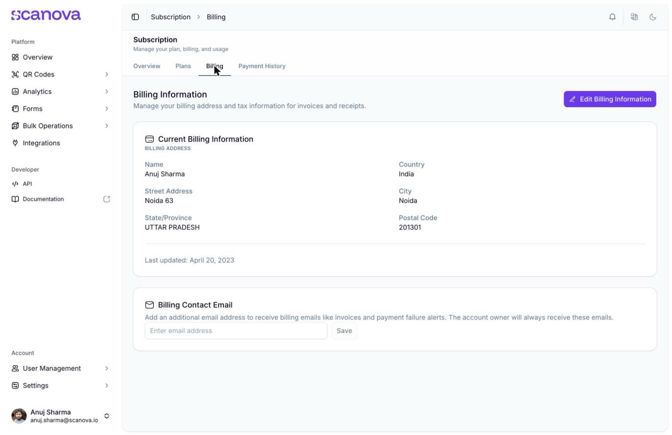Click the state value UTTAR PRADESH
The image size is (672, 435).
pyautogui.click(x=172, y=228)
